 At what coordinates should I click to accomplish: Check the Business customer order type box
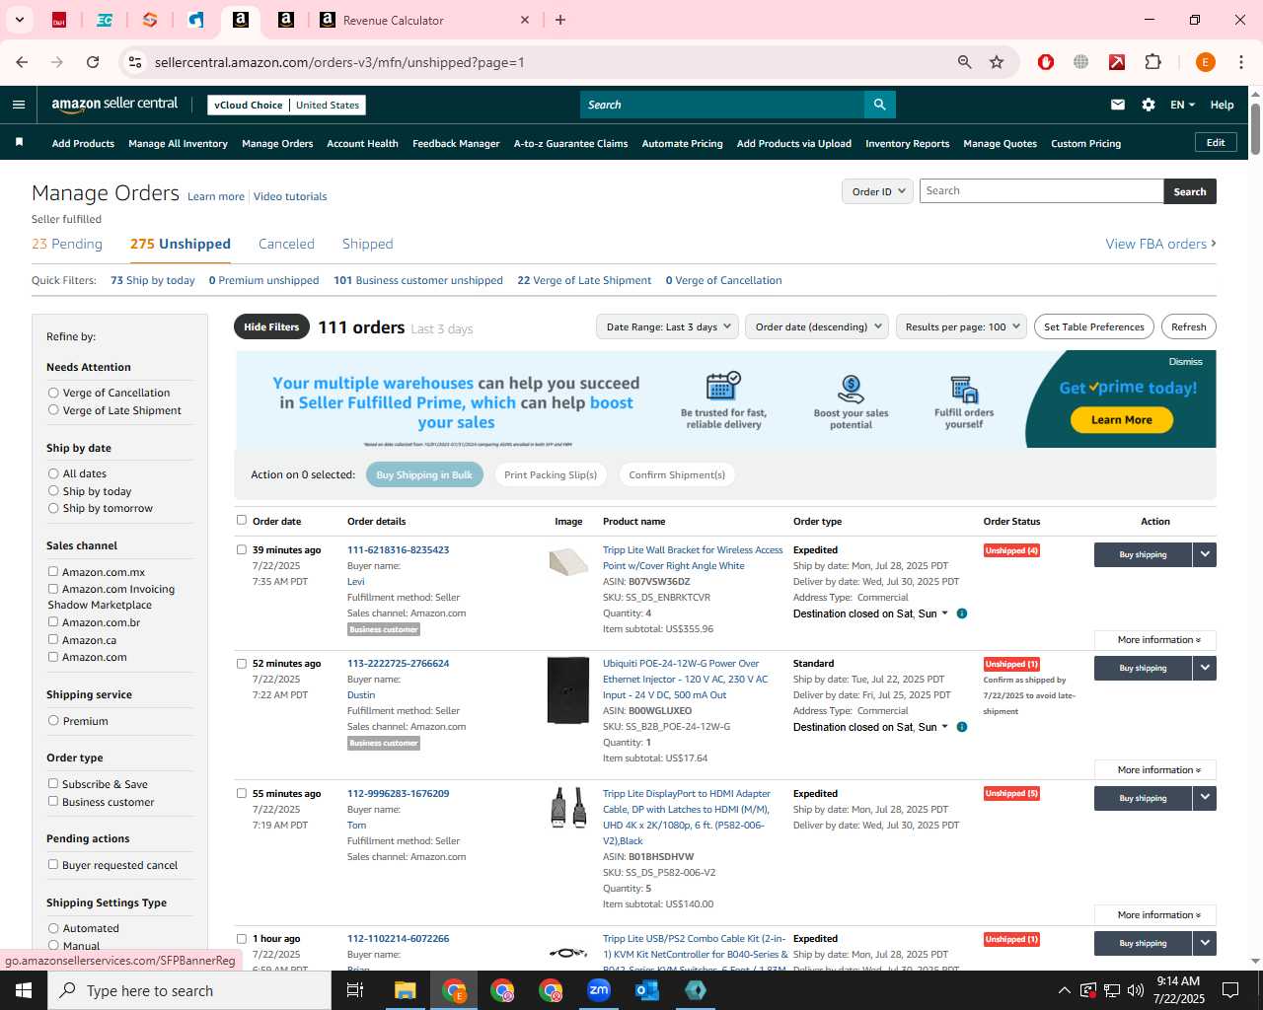coord(53,801)
